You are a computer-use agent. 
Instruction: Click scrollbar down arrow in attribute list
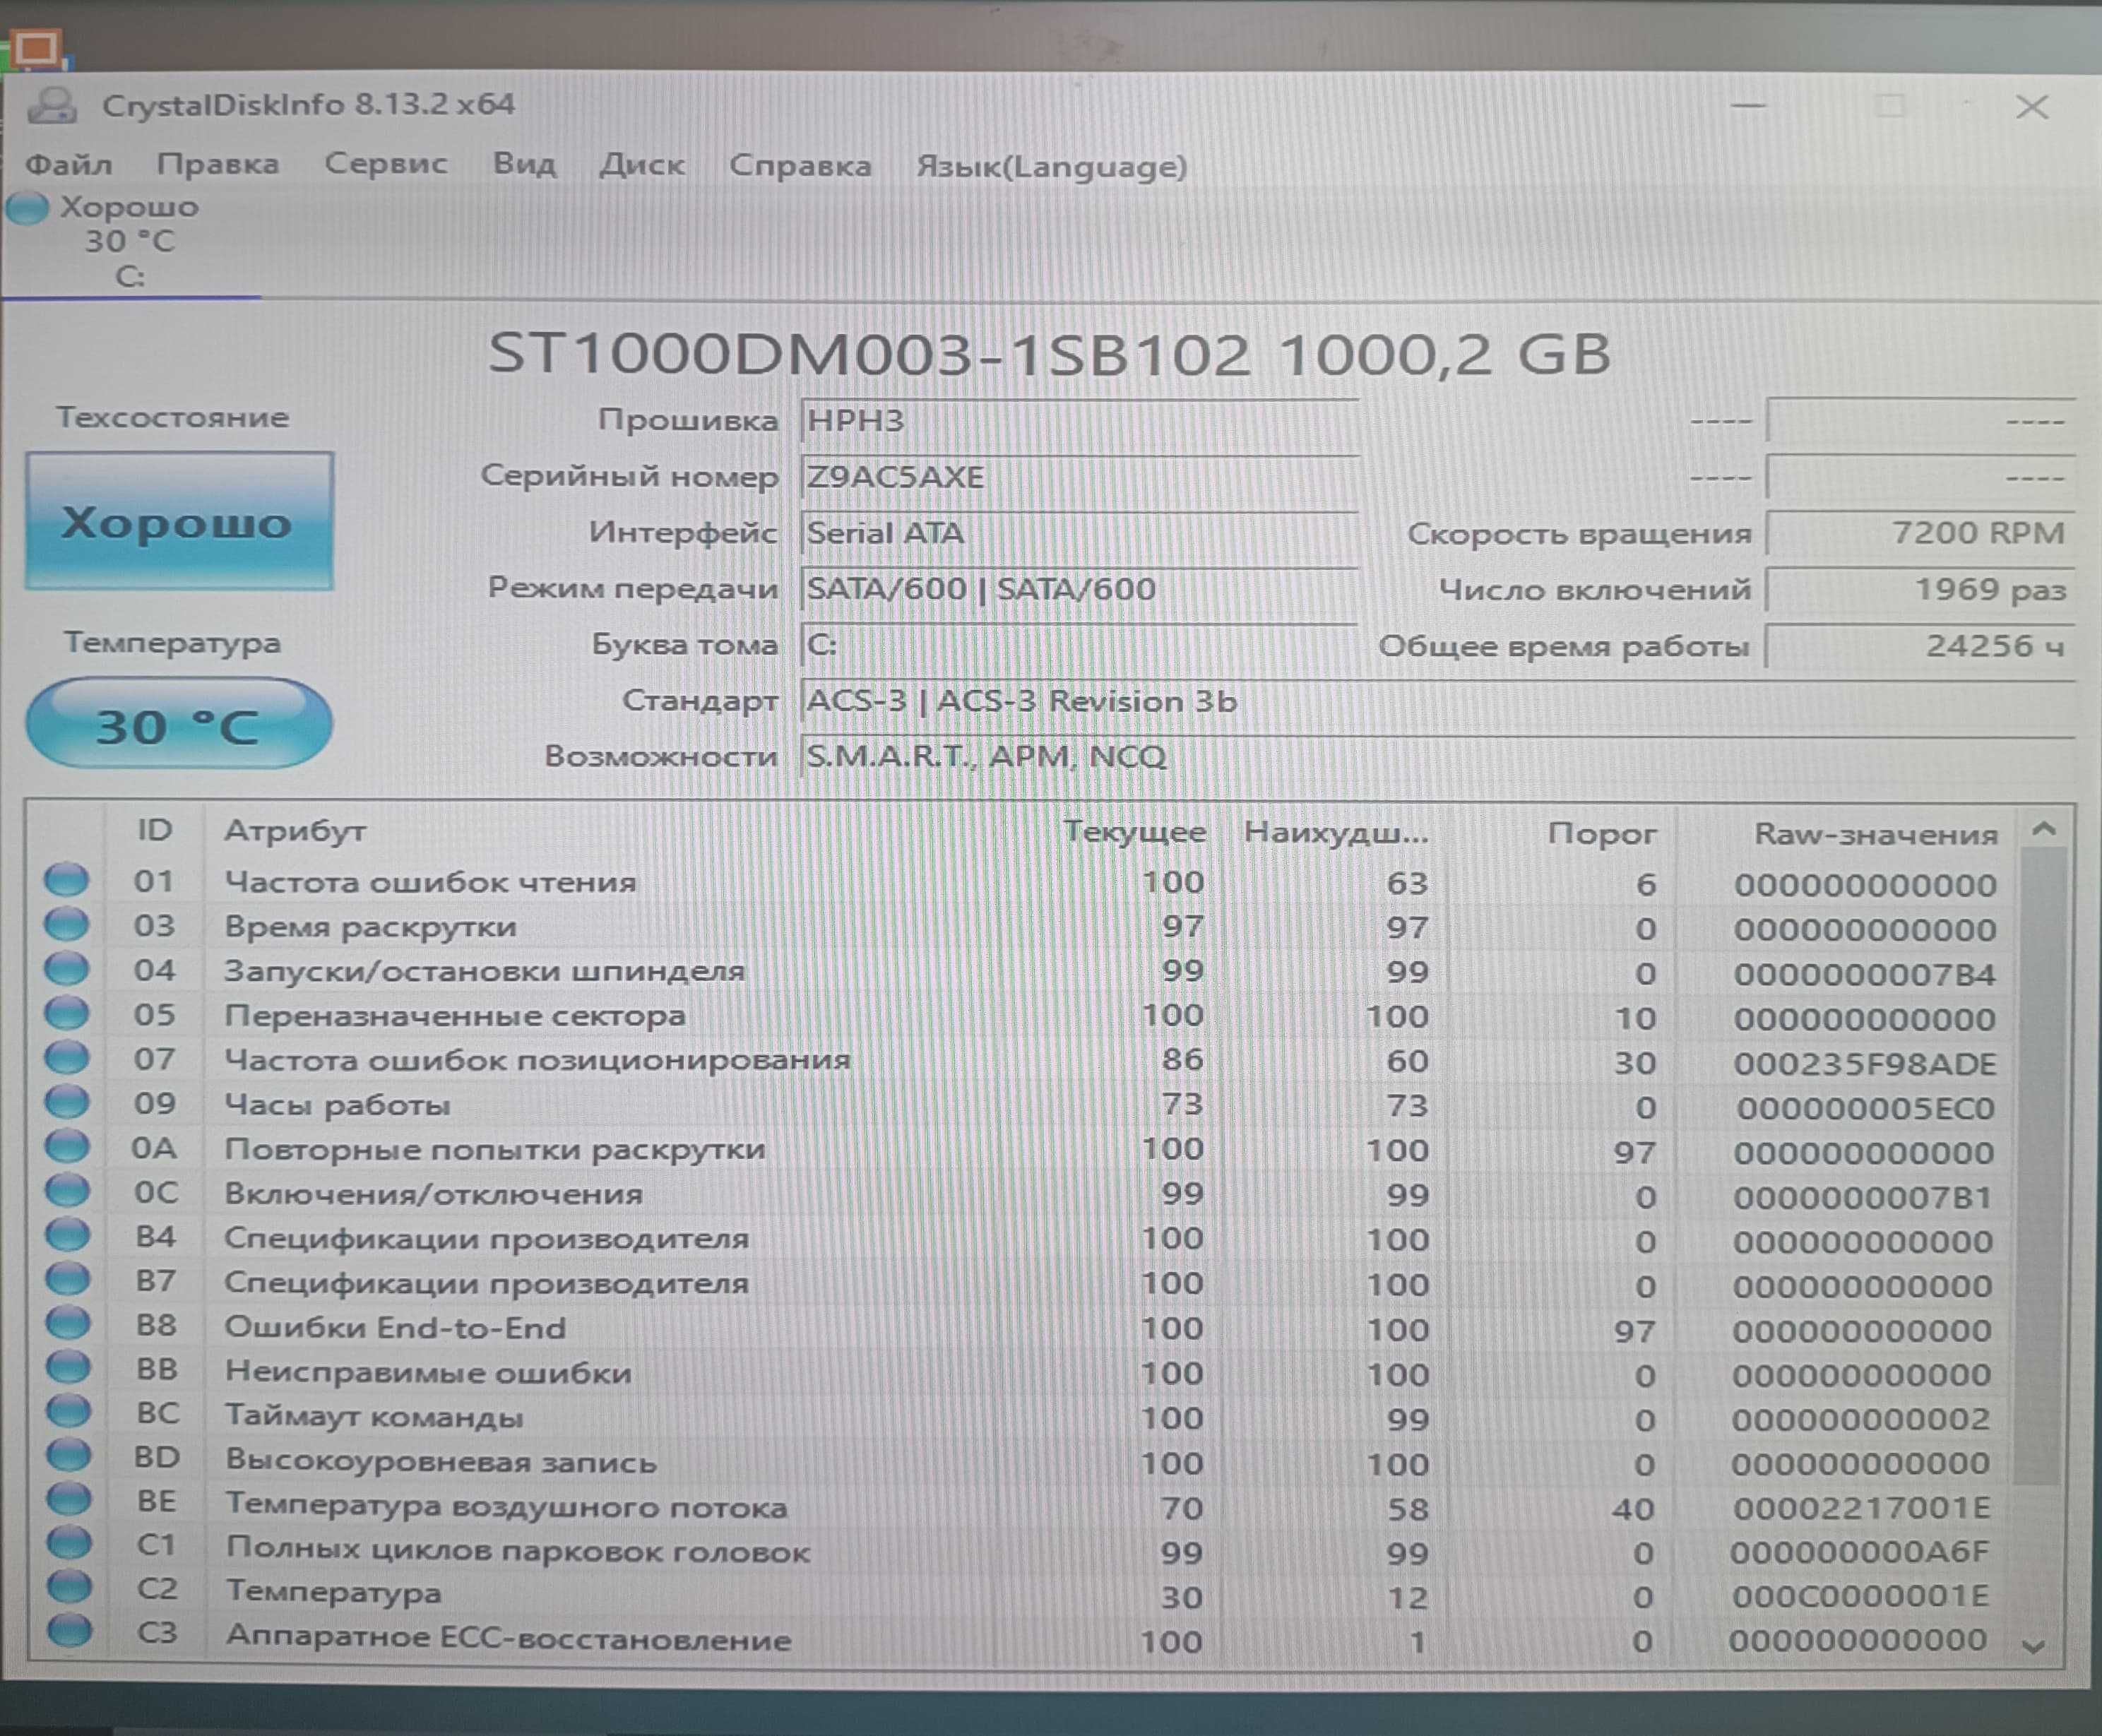pyautogui.click(x=2034, y=1646)
